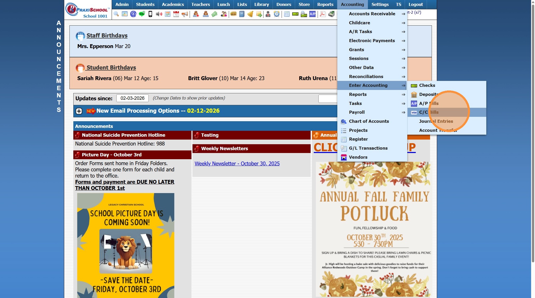Image resolution: width=535 pixels, height=298 pixels.
Task: Open the Students tab in top navigation
Action: point(145,4)
